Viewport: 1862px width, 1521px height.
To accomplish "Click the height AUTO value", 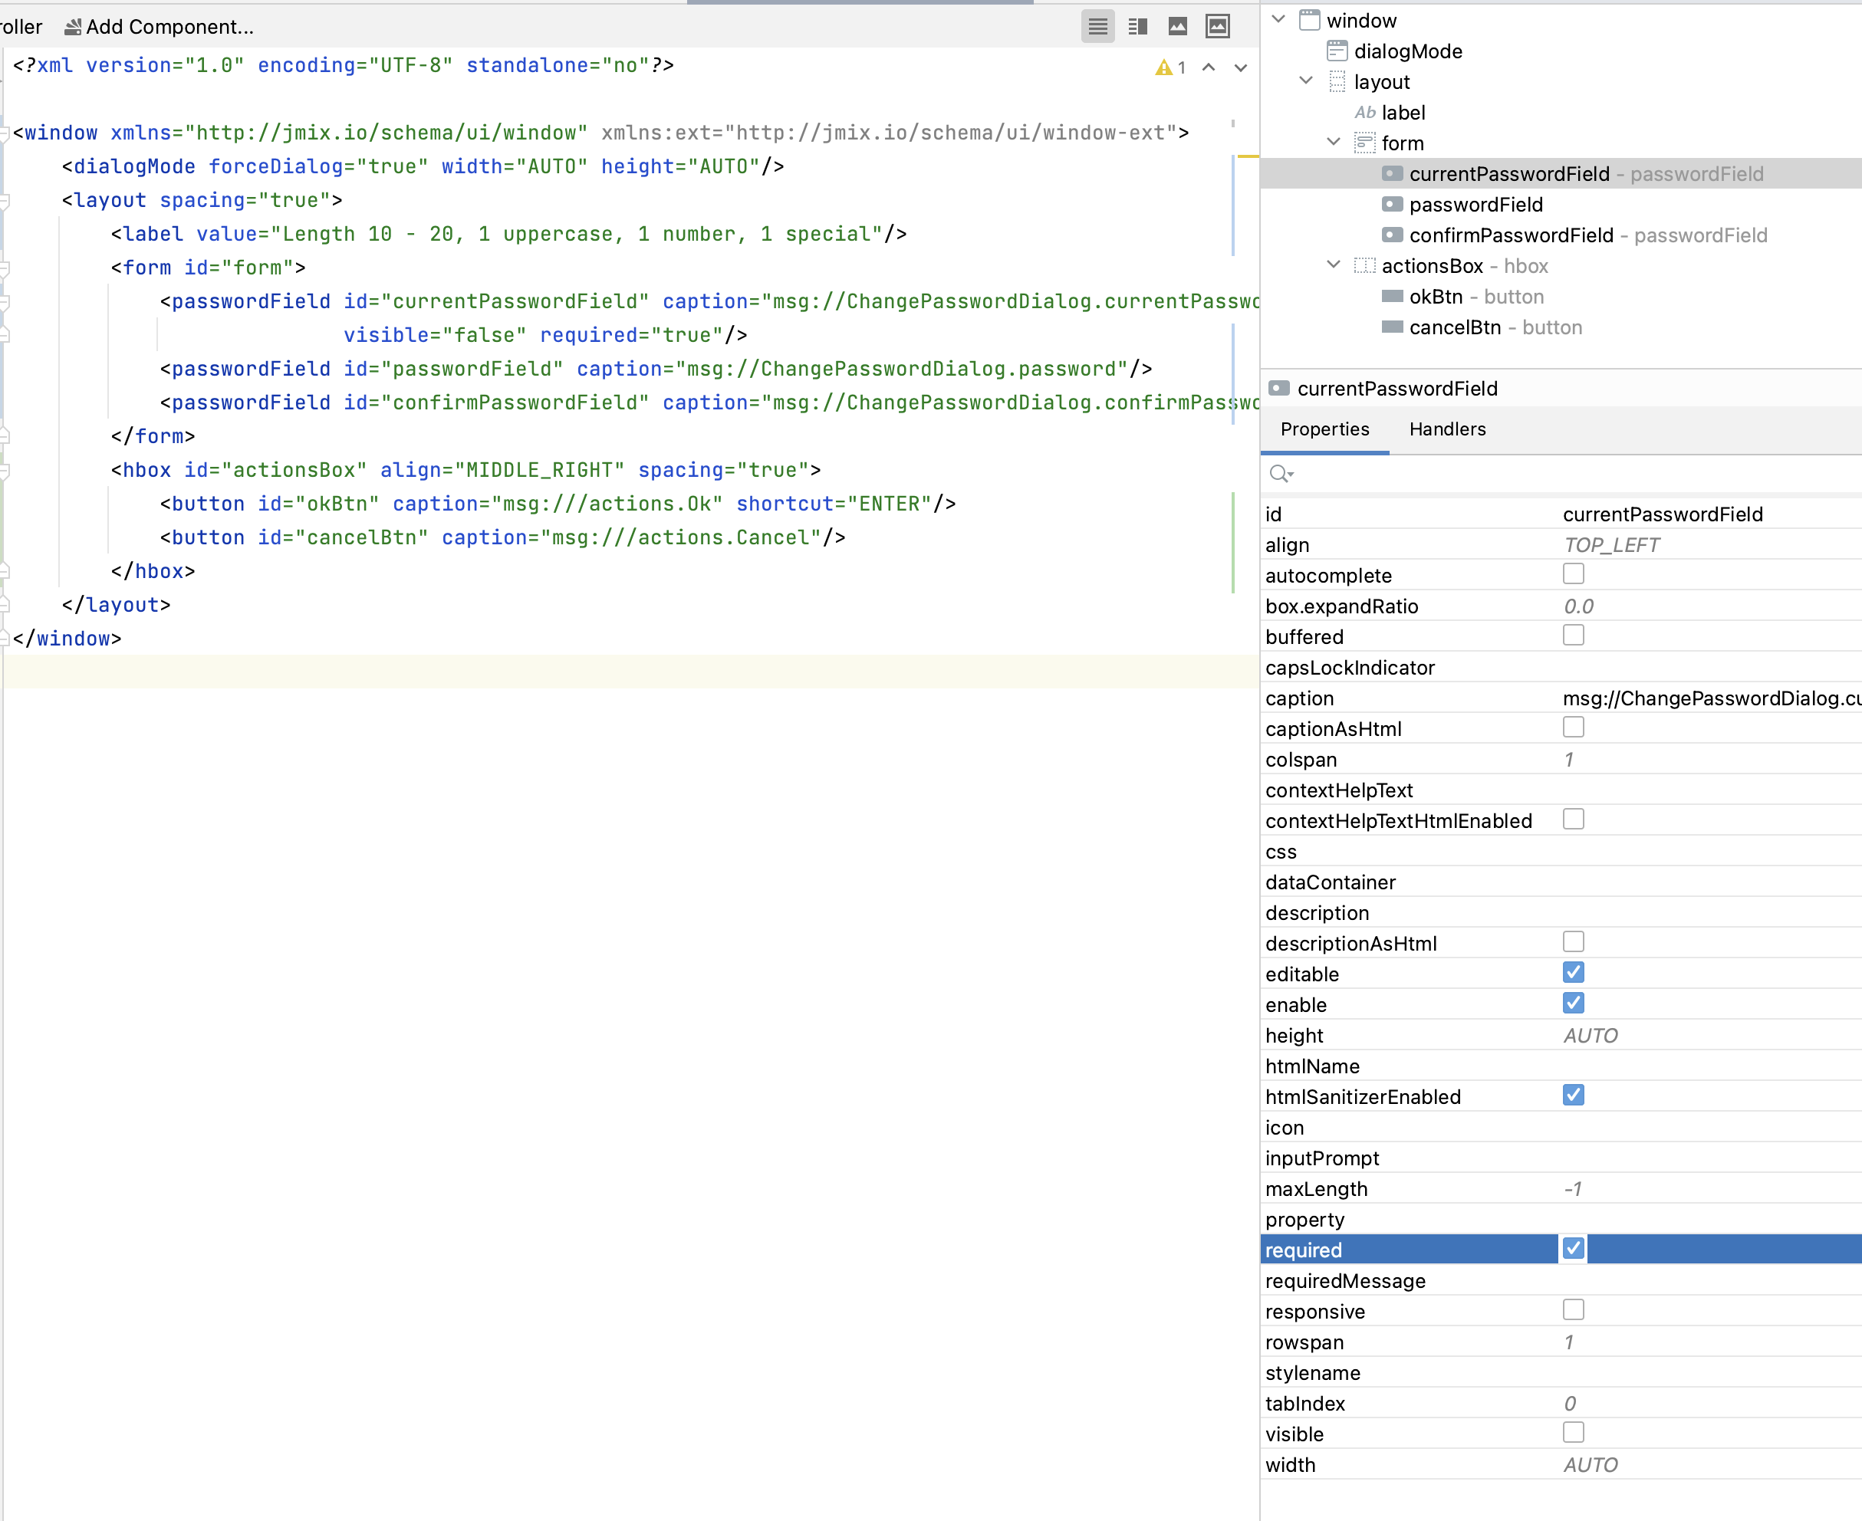I will point(1591,1036).
